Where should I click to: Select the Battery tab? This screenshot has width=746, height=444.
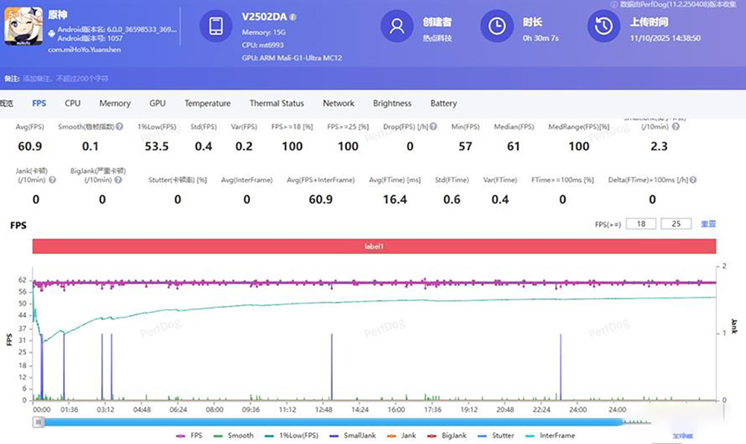pos(443,104)
